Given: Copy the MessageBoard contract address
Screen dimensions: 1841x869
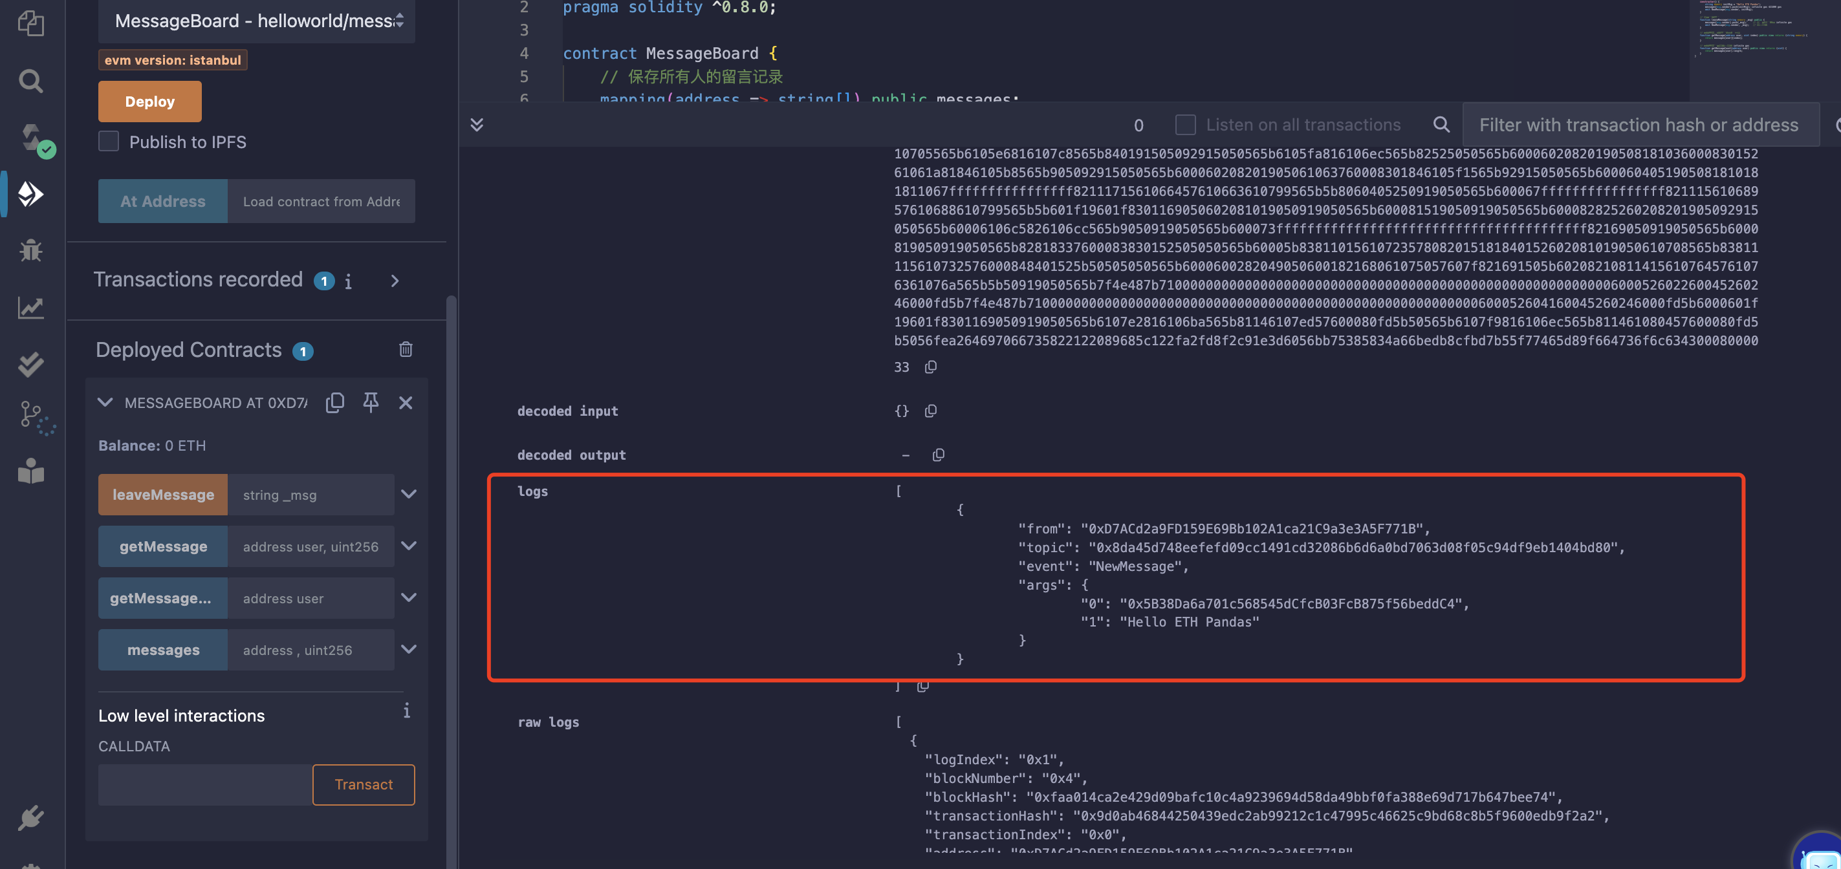Looking at the screenshot, I should [334, 402].
